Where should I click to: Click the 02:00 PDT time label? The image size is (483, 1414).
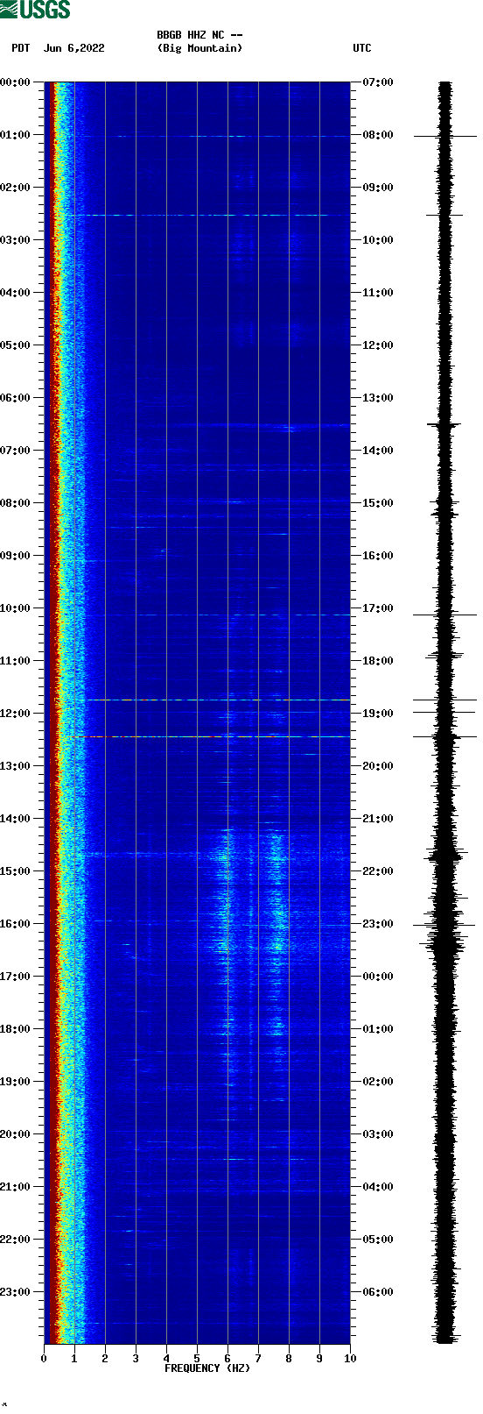16,188
